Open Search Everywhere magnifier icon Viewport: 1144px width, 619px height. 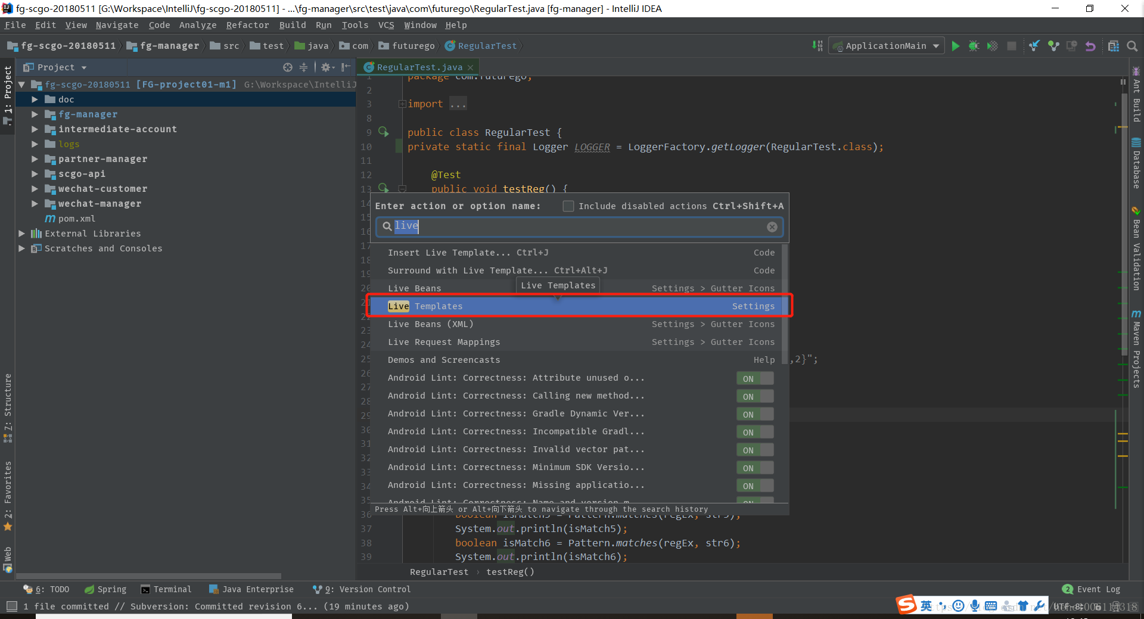1132,46
